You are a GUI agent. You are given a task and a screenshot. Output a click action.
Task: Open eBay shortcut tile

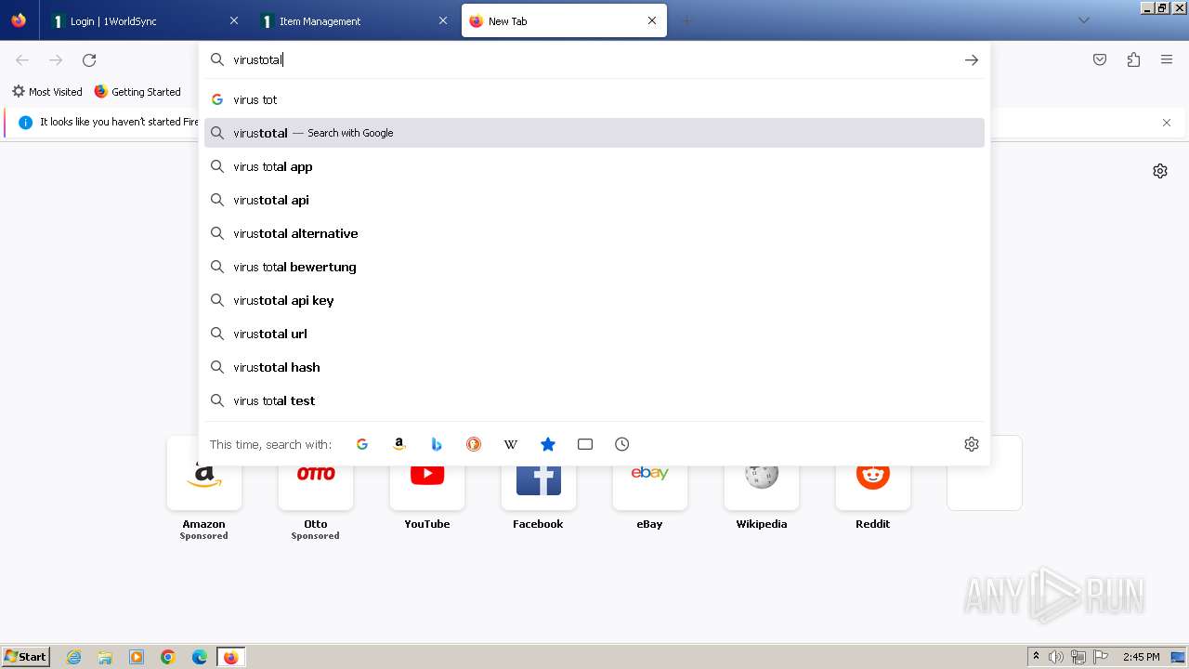tap(650, 485)
